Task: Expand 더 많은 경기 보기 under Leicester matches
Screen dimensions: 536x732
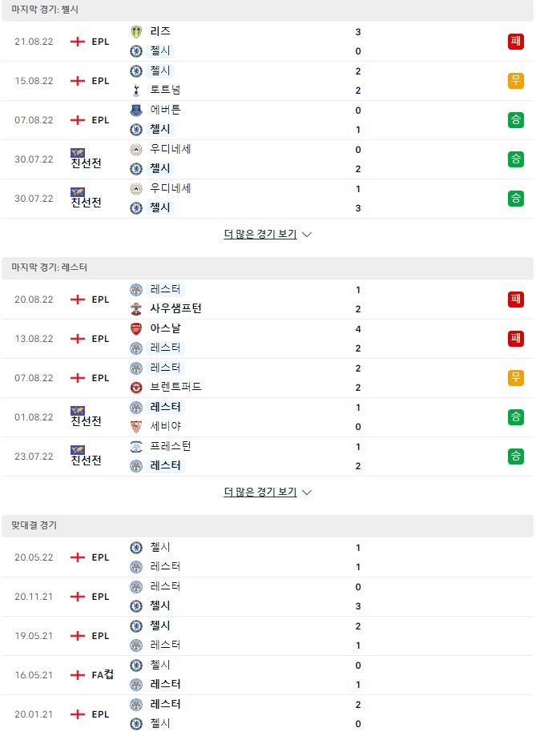Action: [260, 492]
